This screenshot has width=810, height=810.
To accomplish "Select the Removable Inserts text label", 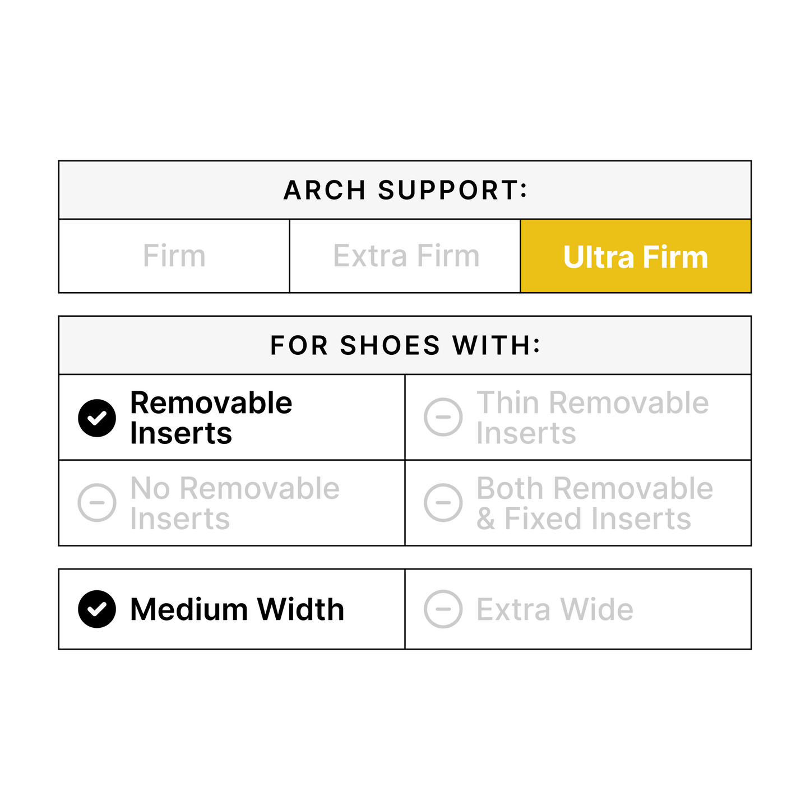I will 211,418.
